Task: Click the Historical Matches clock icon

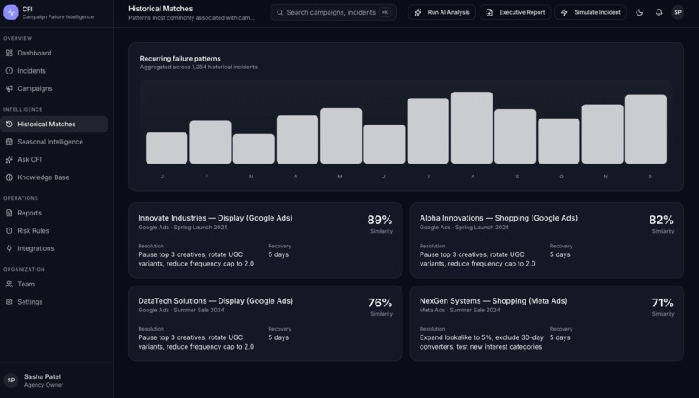Action: point(10,124)
